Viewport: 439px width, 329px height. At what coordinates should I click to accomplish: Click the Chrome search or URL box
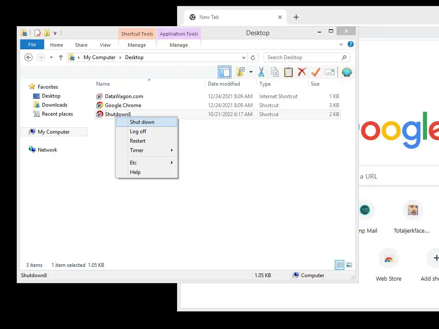pyautogui.click(x=399, y=176)
